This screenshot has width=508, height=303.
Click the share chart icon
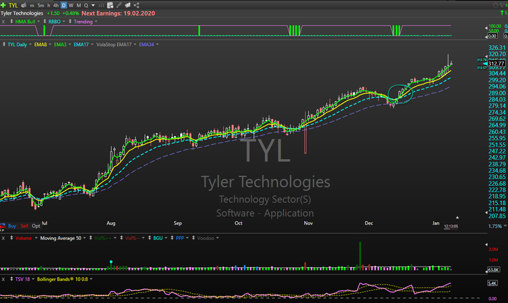pos(136,5)
